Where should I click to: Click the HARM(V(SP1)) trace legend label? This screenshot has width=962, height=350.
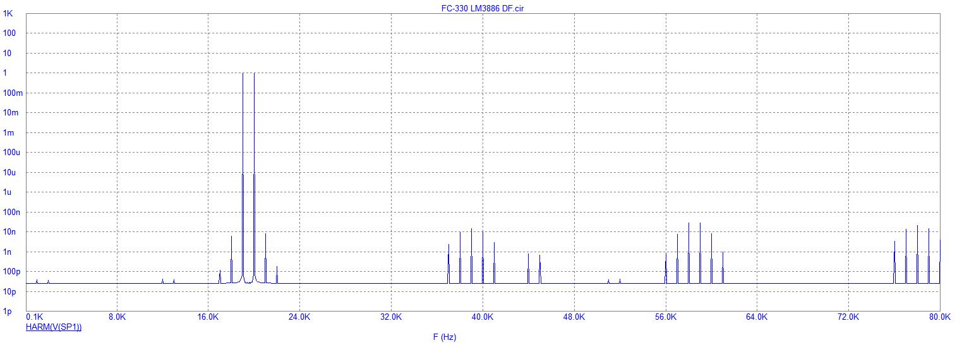[54, 327]
